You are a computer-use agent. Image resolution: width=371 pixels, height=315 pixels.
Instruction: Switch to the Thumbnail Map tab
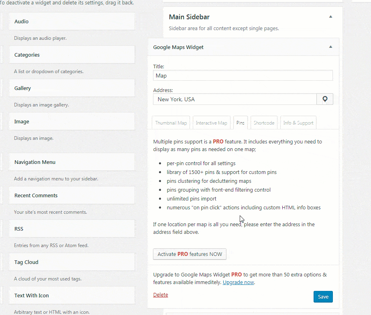point(171,123)
